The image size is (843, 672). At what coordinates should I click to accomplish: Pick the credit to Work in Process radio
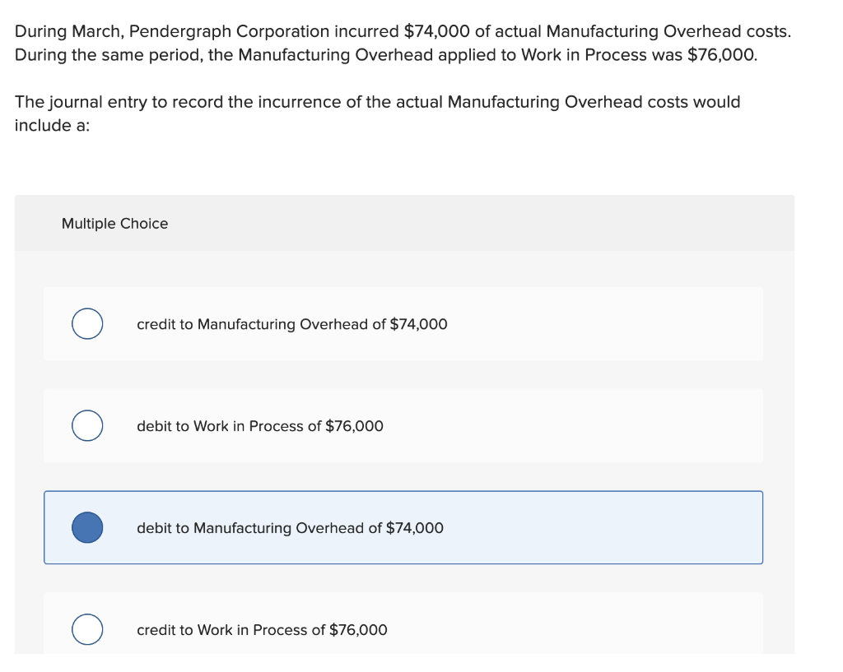pos(87,629)
